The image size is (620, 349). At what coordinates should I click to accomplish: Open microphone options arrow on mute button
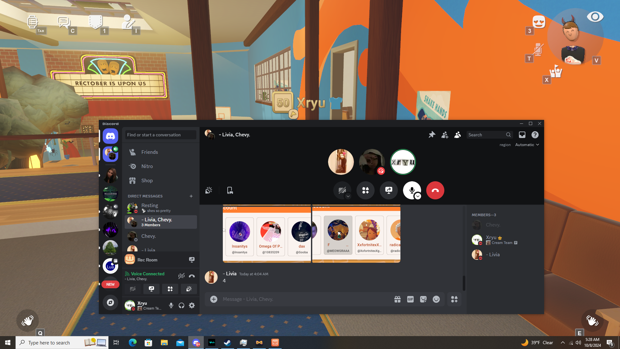(418, 196)
